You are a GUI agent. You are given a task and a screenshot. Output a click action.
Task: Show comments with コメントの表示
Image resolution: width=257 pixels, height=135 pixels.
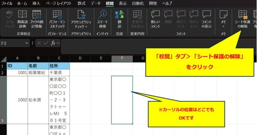point(207,19)
